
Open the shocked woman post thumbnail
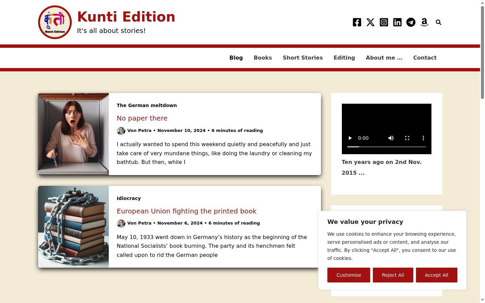(x=73, y=134)
